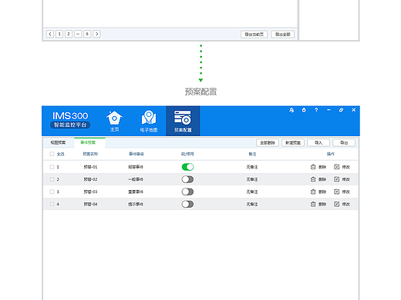Go to page 6 in pagination
The height and width of the screenshot is (300, 401).
(x=87, y=34)
